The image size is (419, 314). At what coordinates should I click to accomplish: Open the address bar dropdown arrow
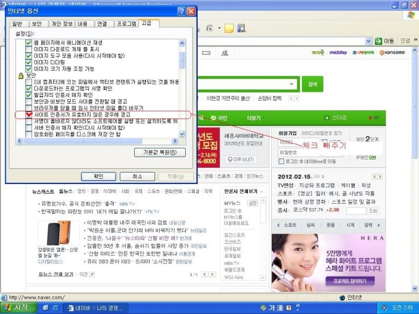369,41
